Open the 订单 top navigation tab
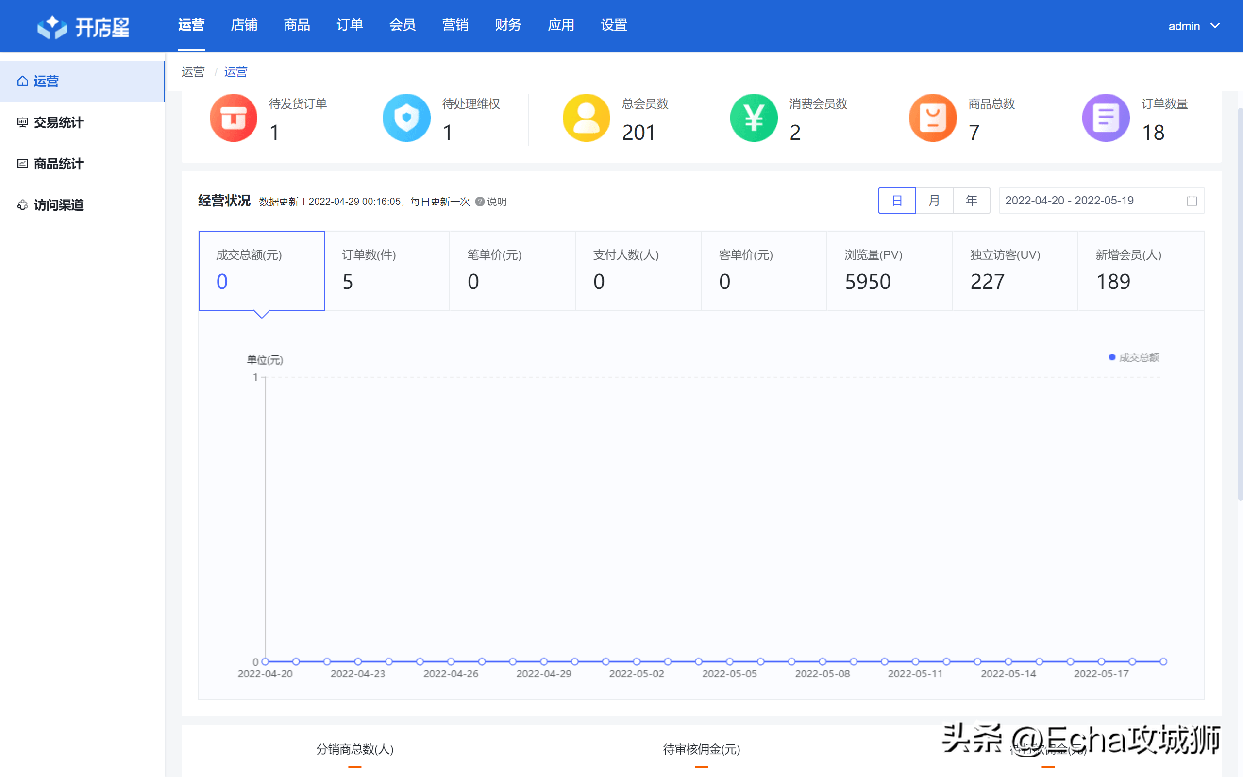The height and width of the screenshot is (777, 1243). click(x=350, y=25)
